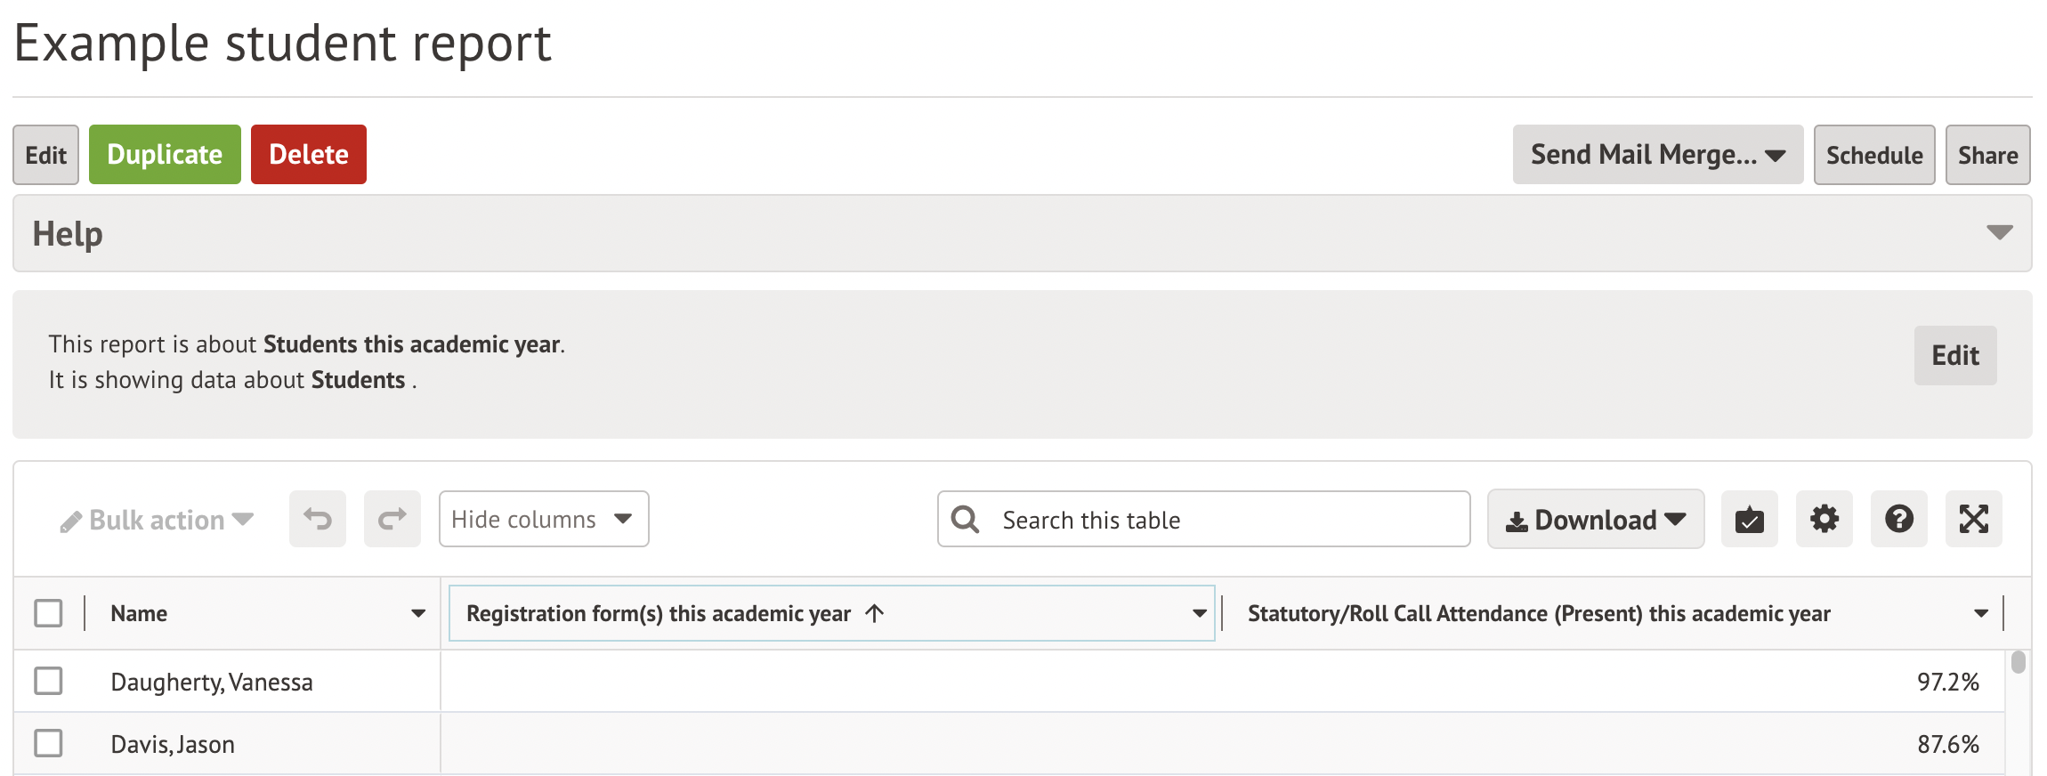Screen dimensions: 2047x776
Task: Click the magnifier search icon
Action: click(x=965, y=520)
